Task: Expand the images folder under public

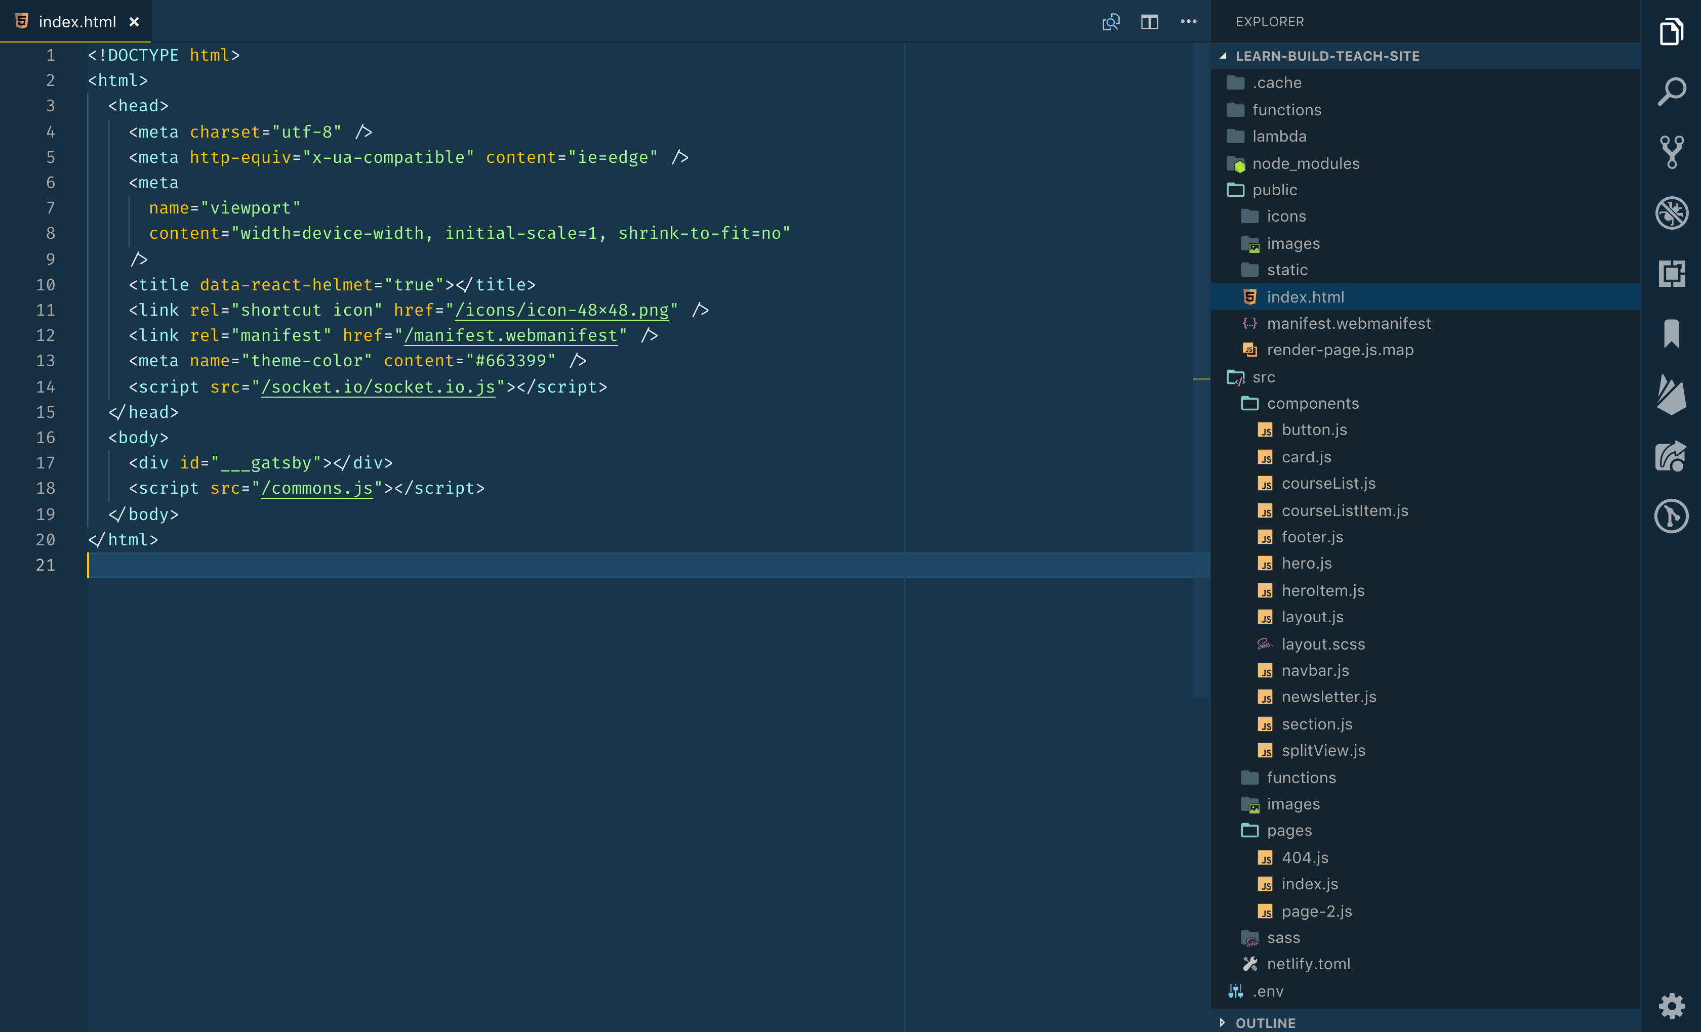Action: (1426, 243)
